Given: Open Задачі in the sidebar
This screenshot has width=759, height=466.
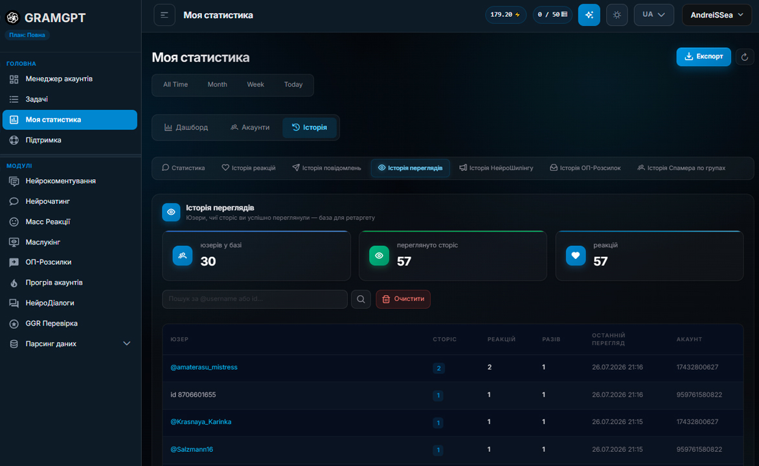Looking at the screenshot, I should [x=70, y=99].
